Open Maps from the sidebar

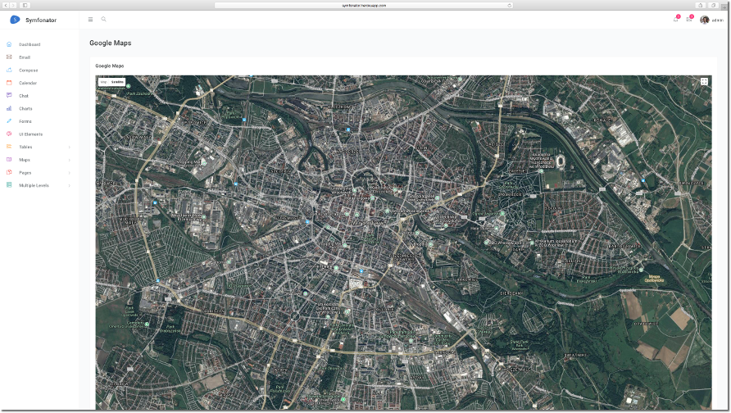25,160
